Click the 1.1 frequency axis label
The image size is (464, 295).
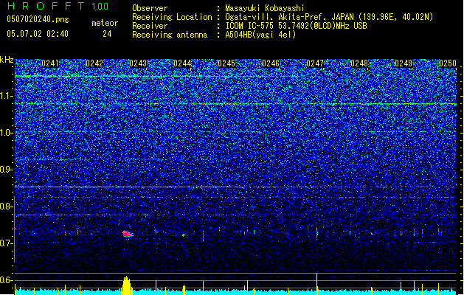click(x=6, y=96)
